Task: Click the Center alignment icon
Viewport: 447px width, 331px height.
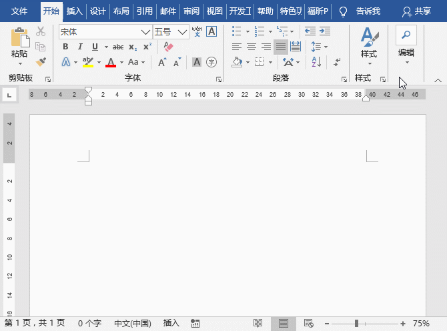Action: 252,47
